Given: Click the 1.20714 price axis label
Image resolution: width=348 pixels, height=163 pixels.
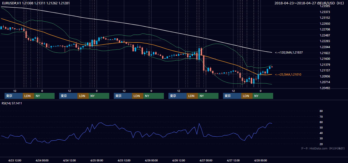Looking at the screenshot, I should point(325,82).
